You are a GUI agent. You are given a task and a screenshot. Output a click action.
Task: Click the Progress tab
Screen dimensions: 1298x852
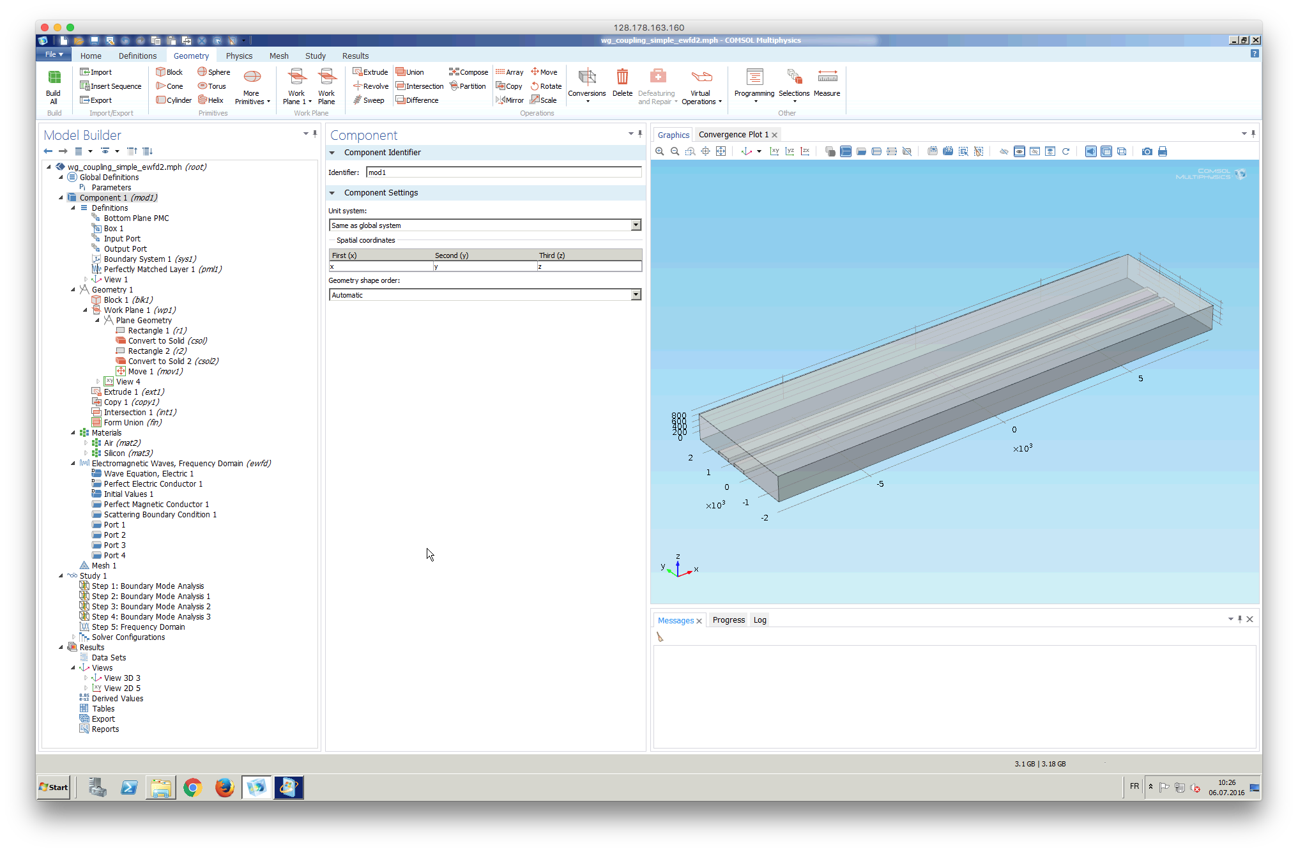click(728, 620)
